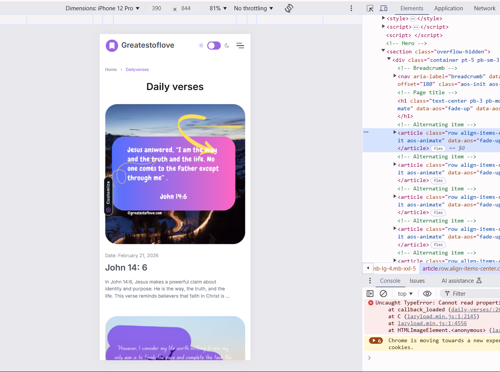Image resolution: width=500 pixels, height=372 pixels.
Task: Collapse the div container pt-5 node
Action: (389, 59)
